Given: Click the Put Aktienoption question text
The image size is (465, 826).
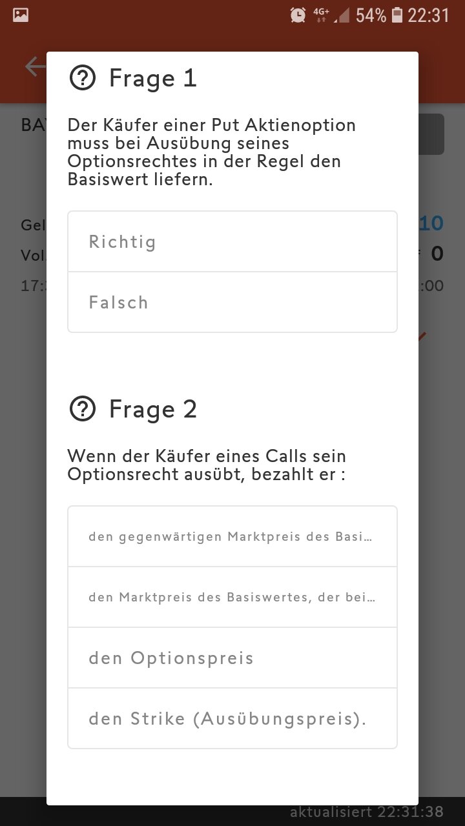Looking at the screenshot, I should point(212,152).
